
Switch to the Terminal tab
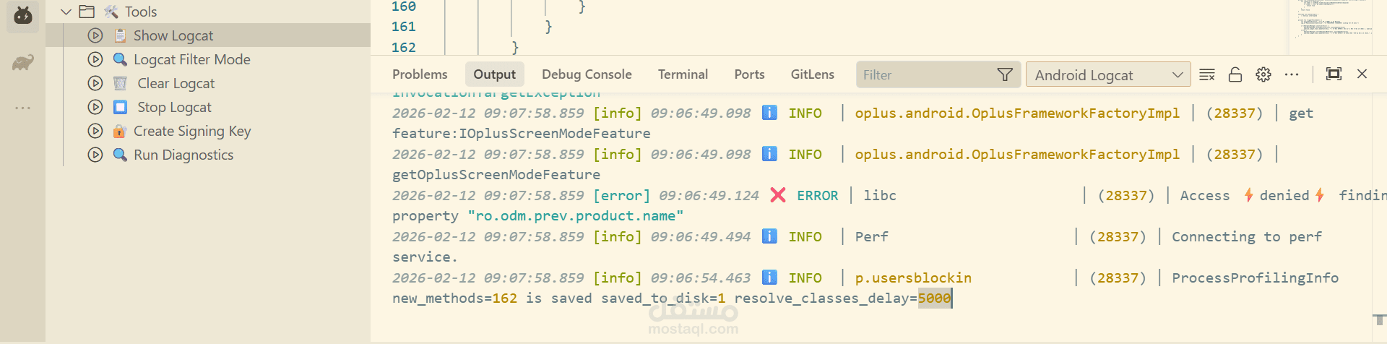pyautogui.click(x=683, y=74)
